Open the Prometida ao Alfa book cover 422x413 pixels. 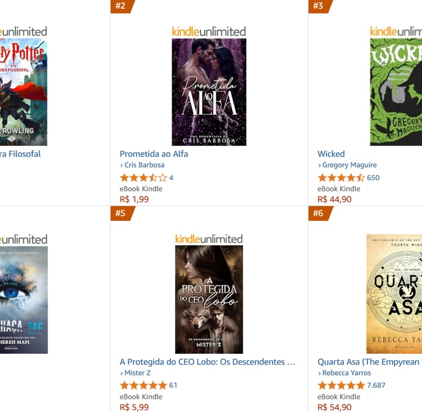(x=209, y=92)
